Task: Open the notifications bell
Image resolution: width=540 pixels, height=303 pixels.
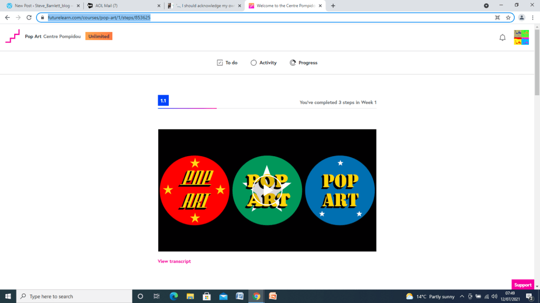Action: (502, 37)
